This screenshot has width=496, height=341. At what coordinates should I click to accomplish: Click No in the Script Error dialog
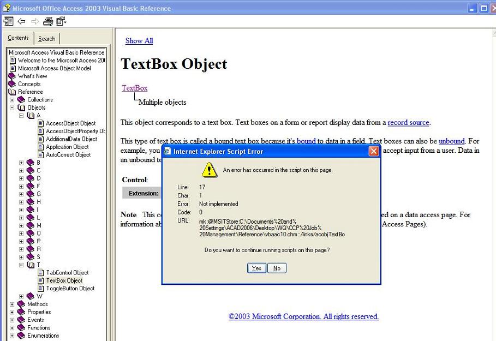pyautogui.click(x=277, y=268)
